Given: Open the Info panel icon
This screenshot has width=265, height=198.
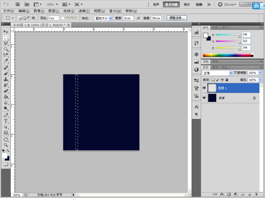Looking at the screenshot, I should (196, 69).
